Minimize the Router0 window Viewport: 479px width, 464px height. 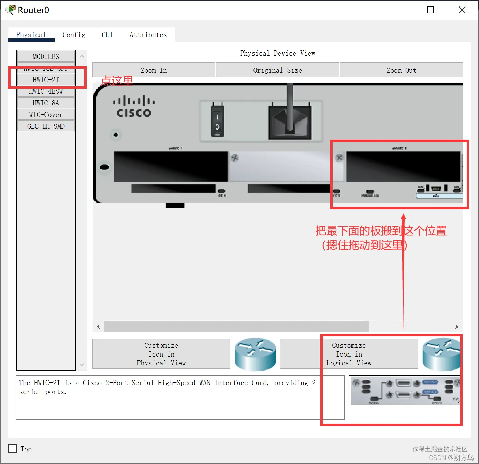pos(400,10)
